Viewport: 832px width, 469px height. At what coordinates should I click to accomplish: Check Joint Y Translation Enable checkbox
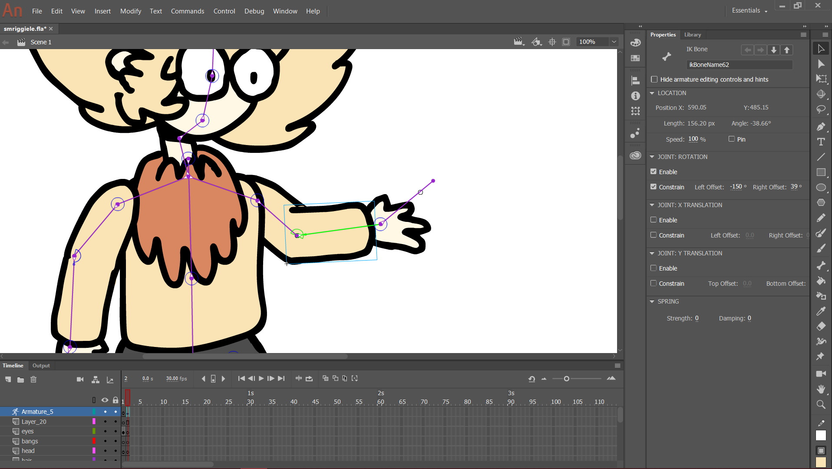click(x=654, y=268)
